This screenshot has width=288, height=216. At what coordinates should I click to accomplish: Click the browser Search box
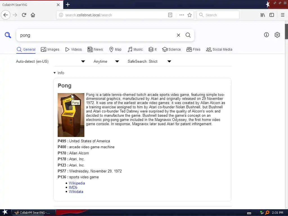pyautogui.click(x=218, y=15)
